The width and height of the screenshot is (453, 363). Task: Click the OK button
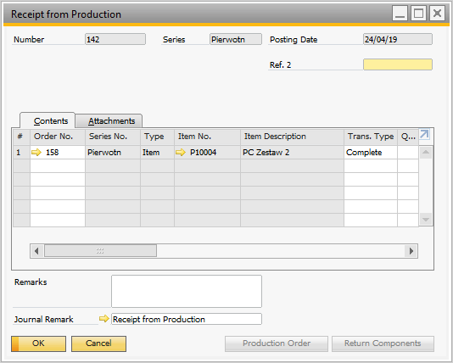38,343
